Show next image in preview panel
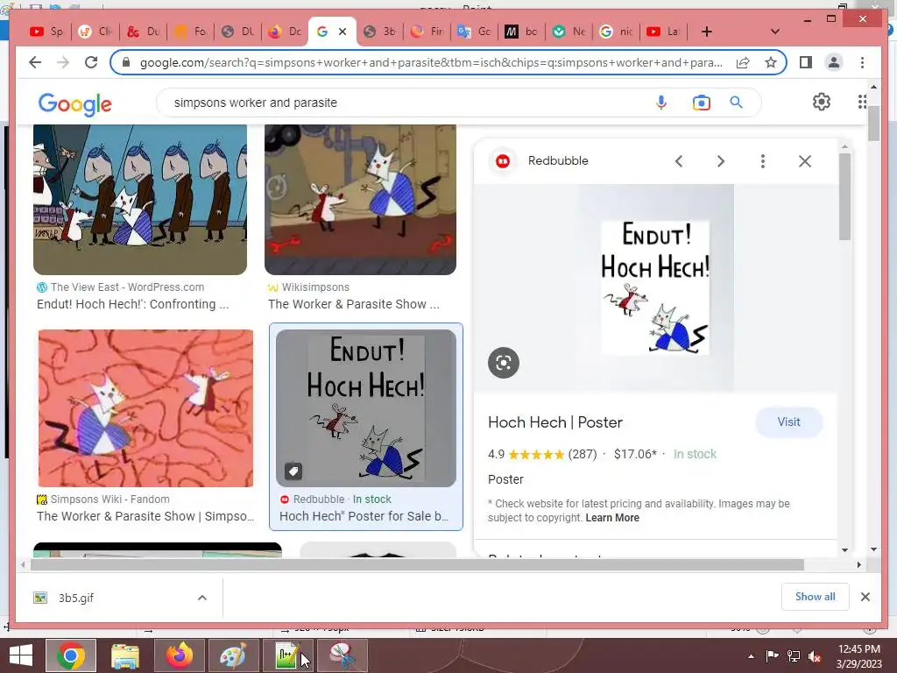Viewport: 897px width, 673px height. click(721, 161)
